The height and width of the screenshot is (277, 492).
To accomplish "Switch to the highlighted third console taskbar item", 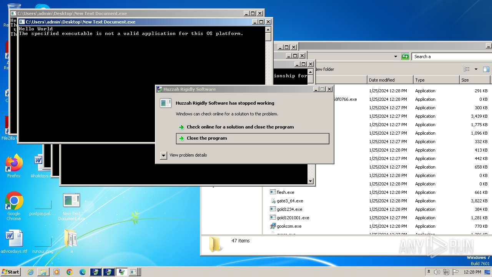I will (121, 272).
